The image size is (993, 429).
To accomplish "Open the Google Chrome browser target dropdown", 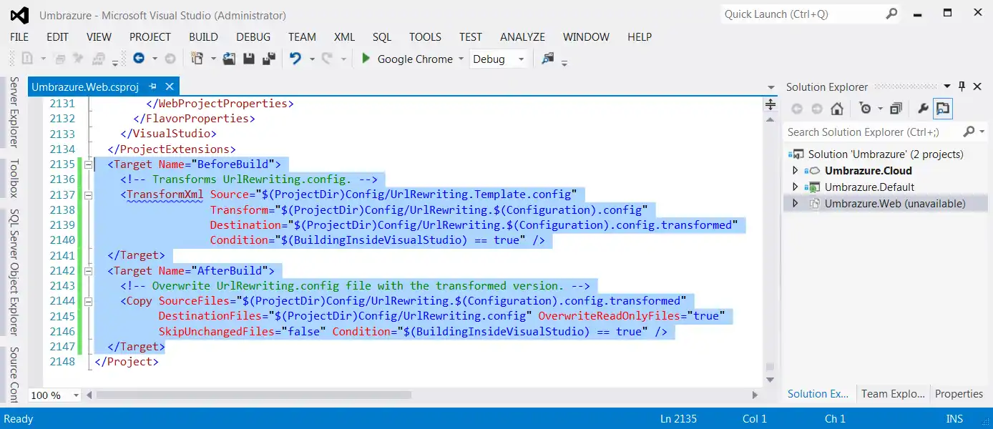I will click(461, 59).
